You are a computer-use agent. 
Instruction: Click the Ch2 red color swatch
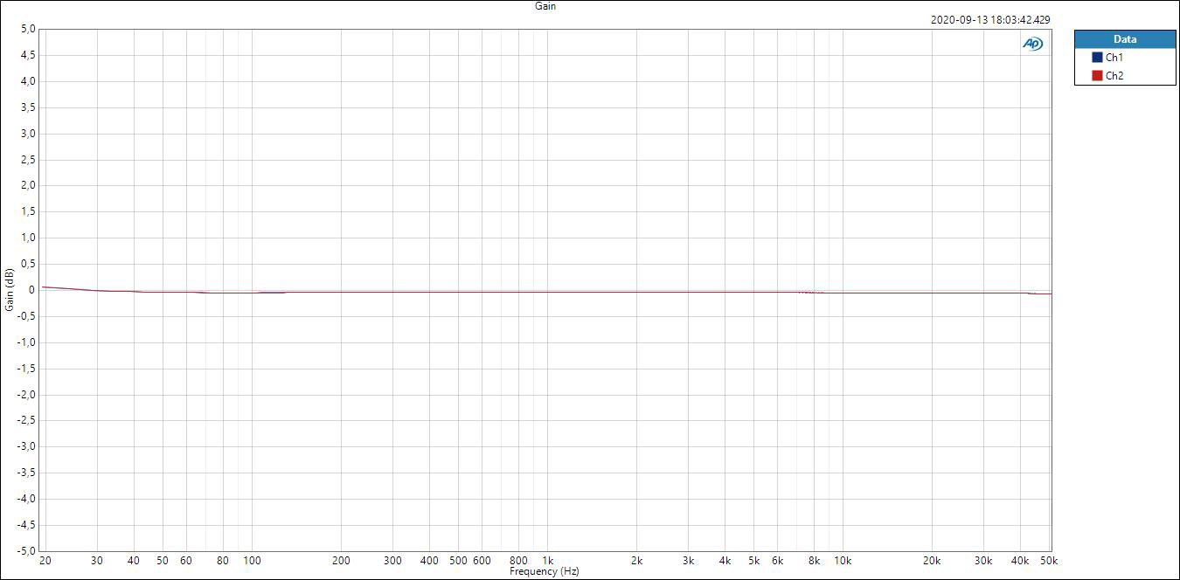[x=1097, y=76]
